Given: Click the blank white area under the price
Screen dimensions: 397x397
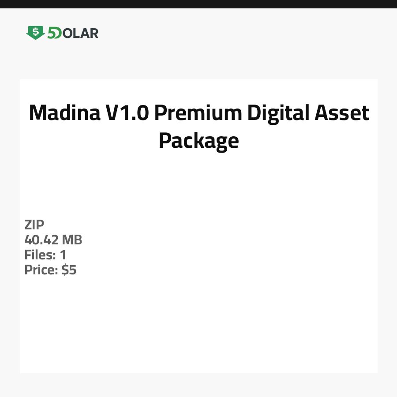Looking at the screenshot, I should 198,326.
